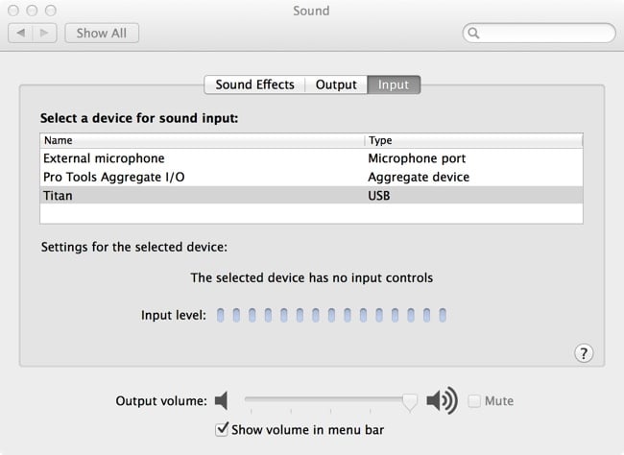Open the help question mark button
The width and height of the screenshot is (624, 455).
click(x=584, y=353)
